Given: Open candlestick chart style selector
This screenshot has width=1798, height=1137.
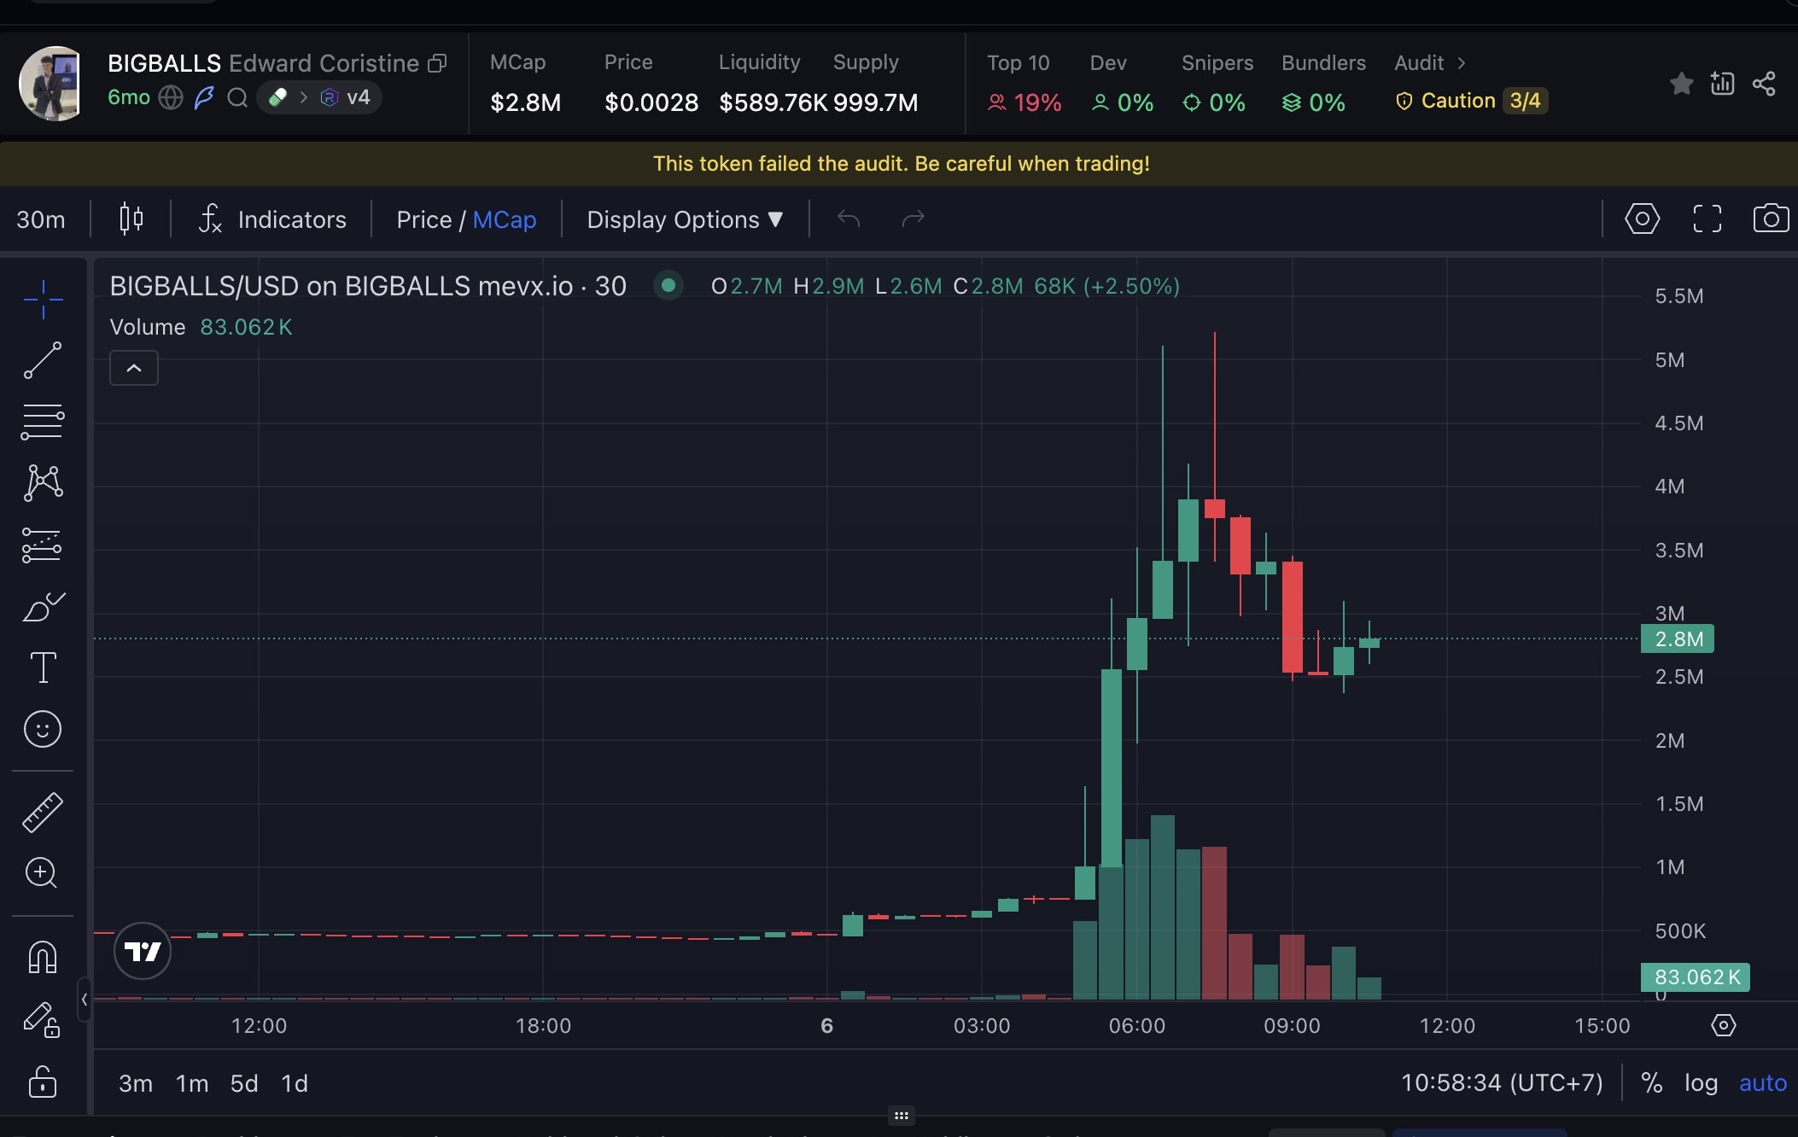Looking at the screenshot, I should pyautogui.click(x=131, y=219).
